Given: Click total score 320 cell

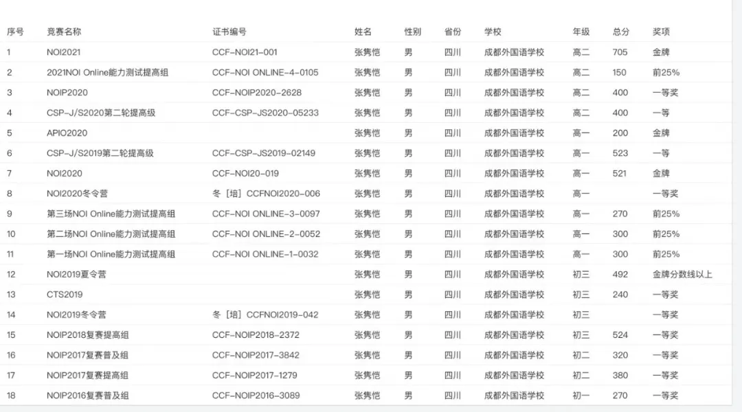Looking at the screenshot, I should tap(620, 355).
